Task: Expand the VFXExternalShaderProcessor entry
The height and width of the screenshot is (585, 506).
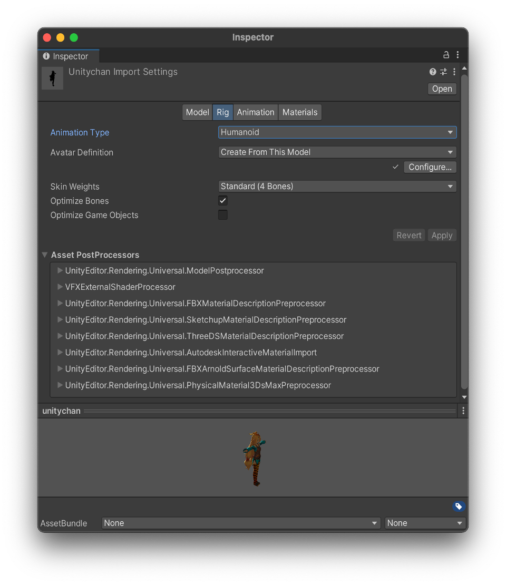Action: (x=60, y=287)
